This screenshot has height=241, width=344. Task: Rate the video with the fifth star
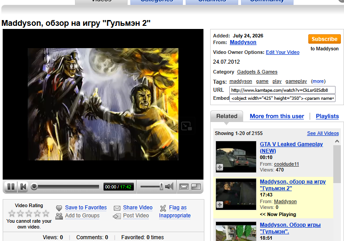click(46, 213)
